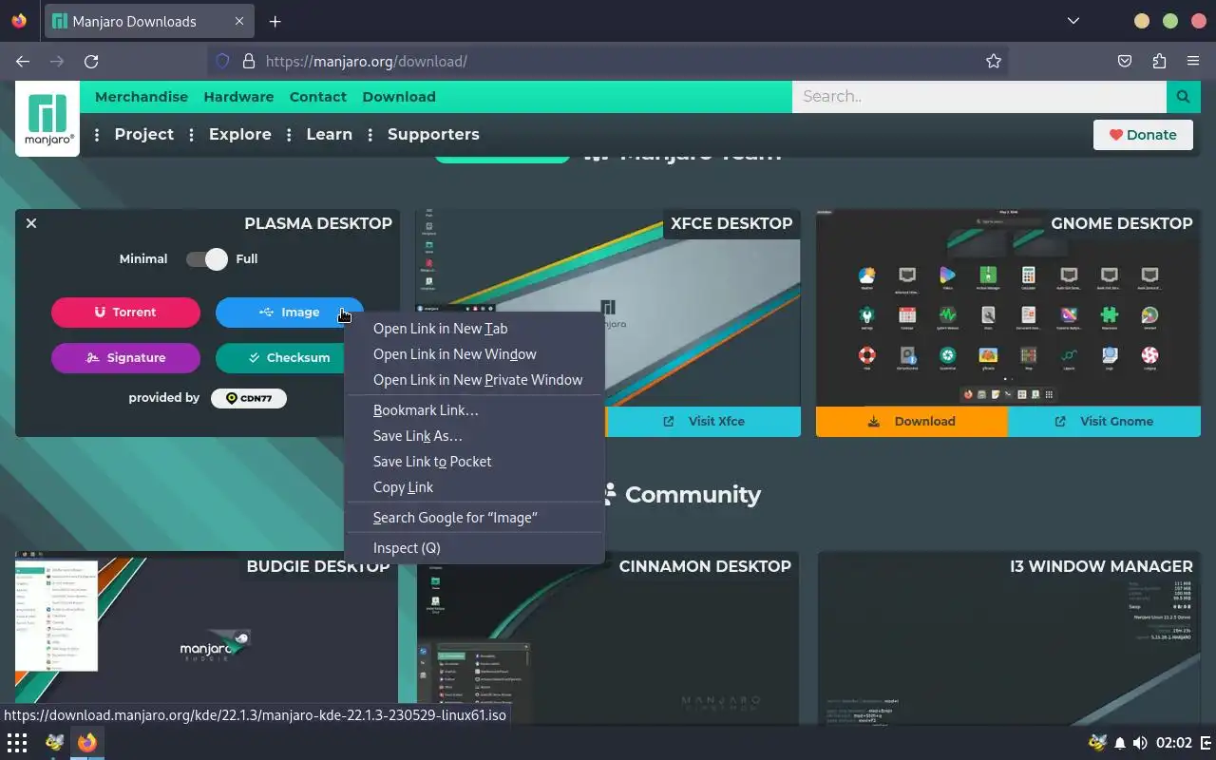Select Copy Link in context menu
1216x760 pixels.
(x=474, y=487)
